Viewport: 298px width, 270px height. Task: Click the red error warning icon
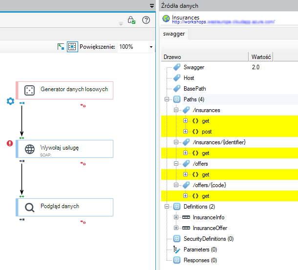click(10, 143)
